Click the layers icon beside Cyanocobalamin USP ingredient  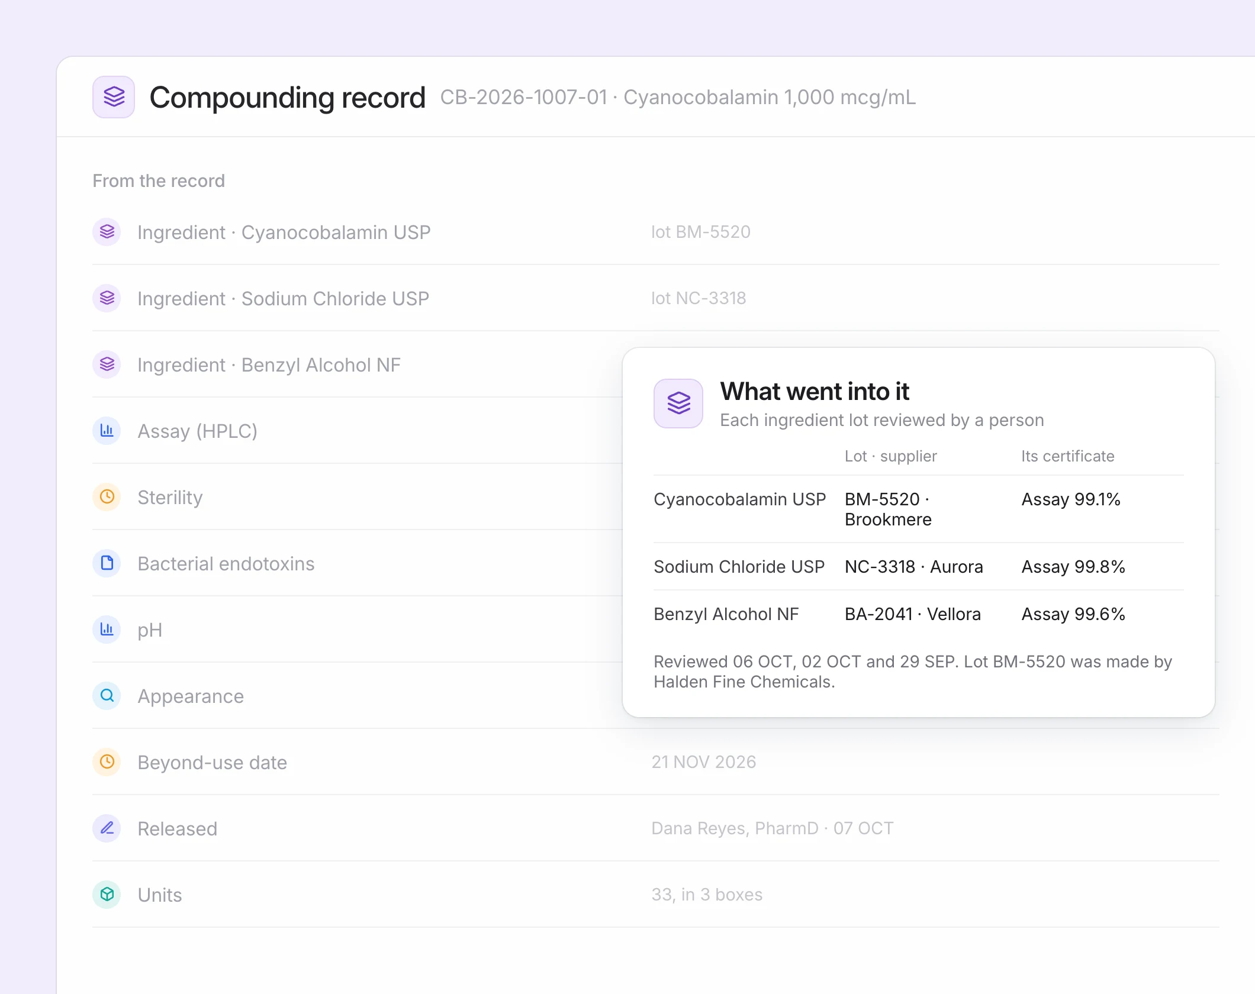point(107,232)
